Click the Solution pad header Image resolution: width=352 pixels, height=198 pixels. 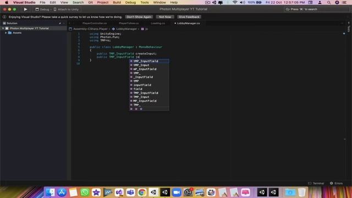click(12, 23)
